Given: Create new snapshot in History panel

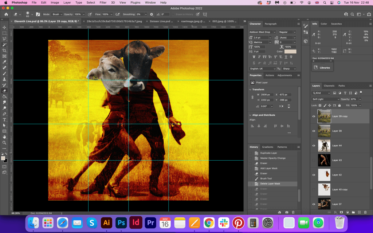Looking at the screenshot, I should 287,212.
